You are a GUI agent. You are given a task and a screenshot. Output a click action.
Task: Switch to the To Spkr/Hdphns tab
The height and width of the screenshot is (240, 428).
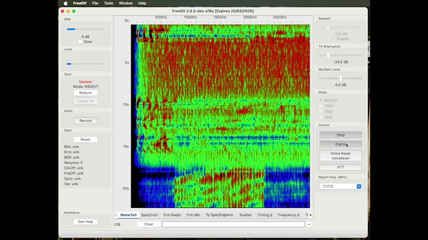pos(219,215)
